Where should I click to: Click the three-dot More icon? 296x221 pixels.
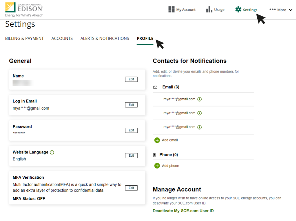(272, 9)
